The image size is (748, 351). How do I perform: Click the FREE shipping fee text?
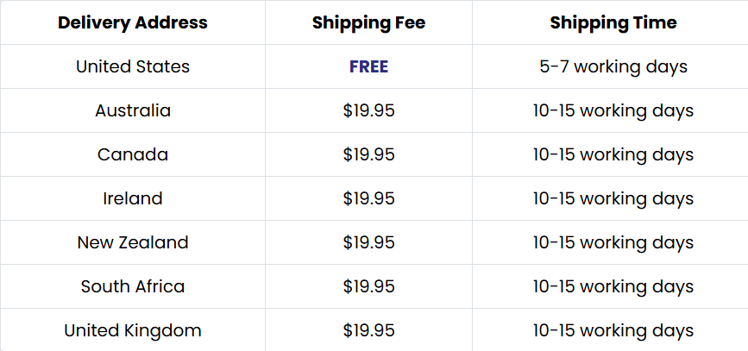coord(368,66)
